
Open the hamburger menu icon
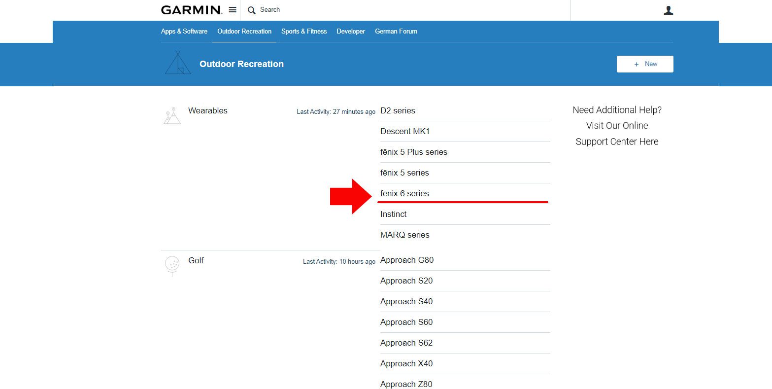point(233,10)
